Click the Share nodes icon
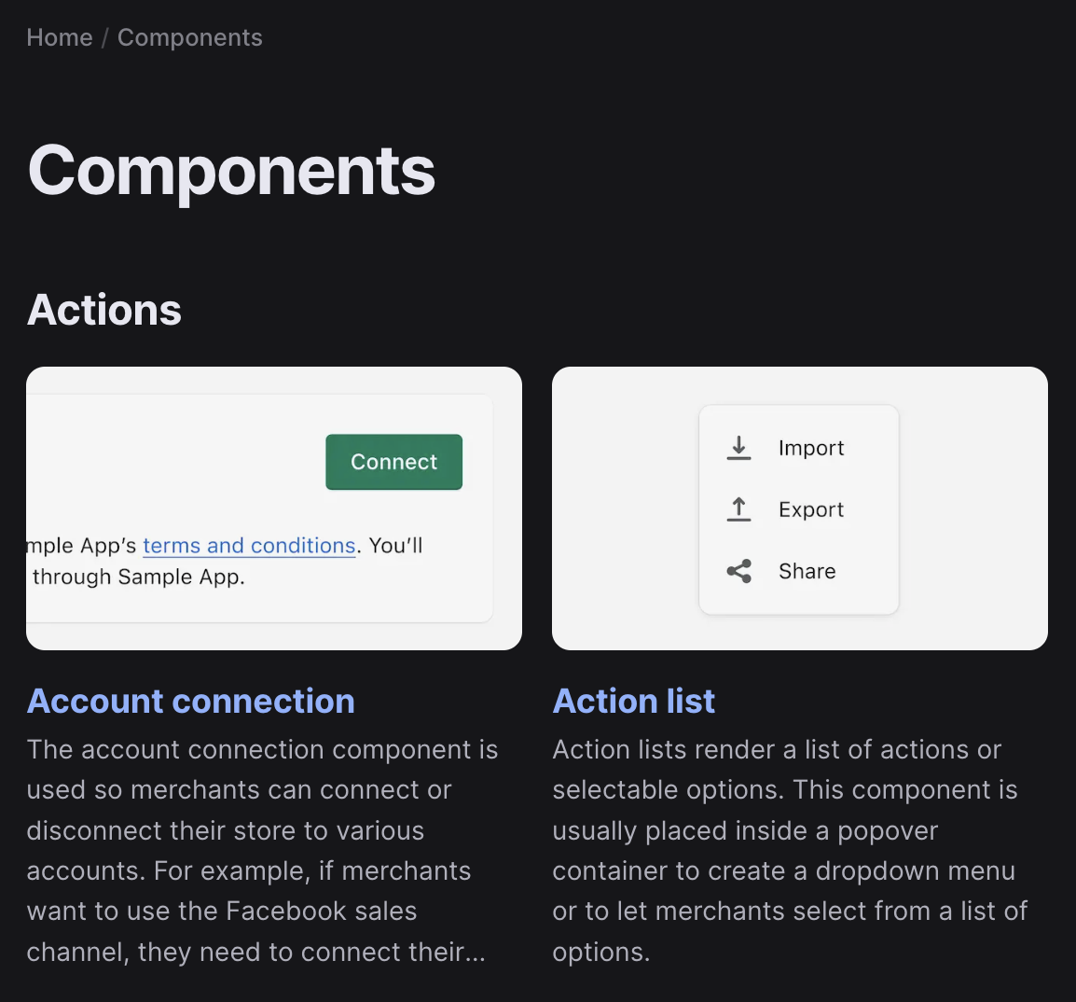The image size is (1076, 1002). coord(738,571)
